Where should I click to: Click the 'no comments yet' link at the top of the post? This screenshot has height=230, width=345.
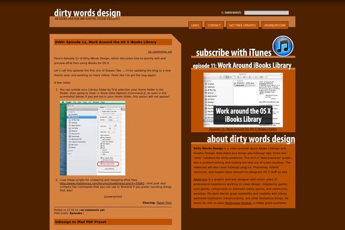pyautogui.click(x=160, y=52)
